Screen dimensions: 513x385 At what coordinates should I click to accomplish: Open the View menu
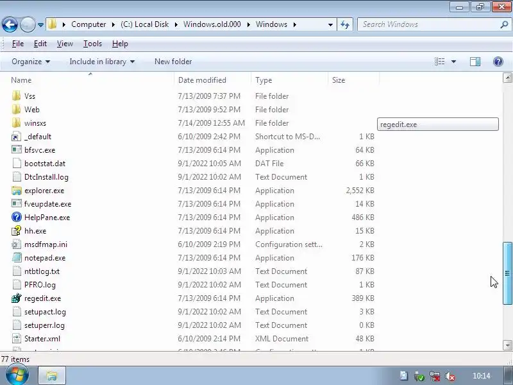click(65, 44)
